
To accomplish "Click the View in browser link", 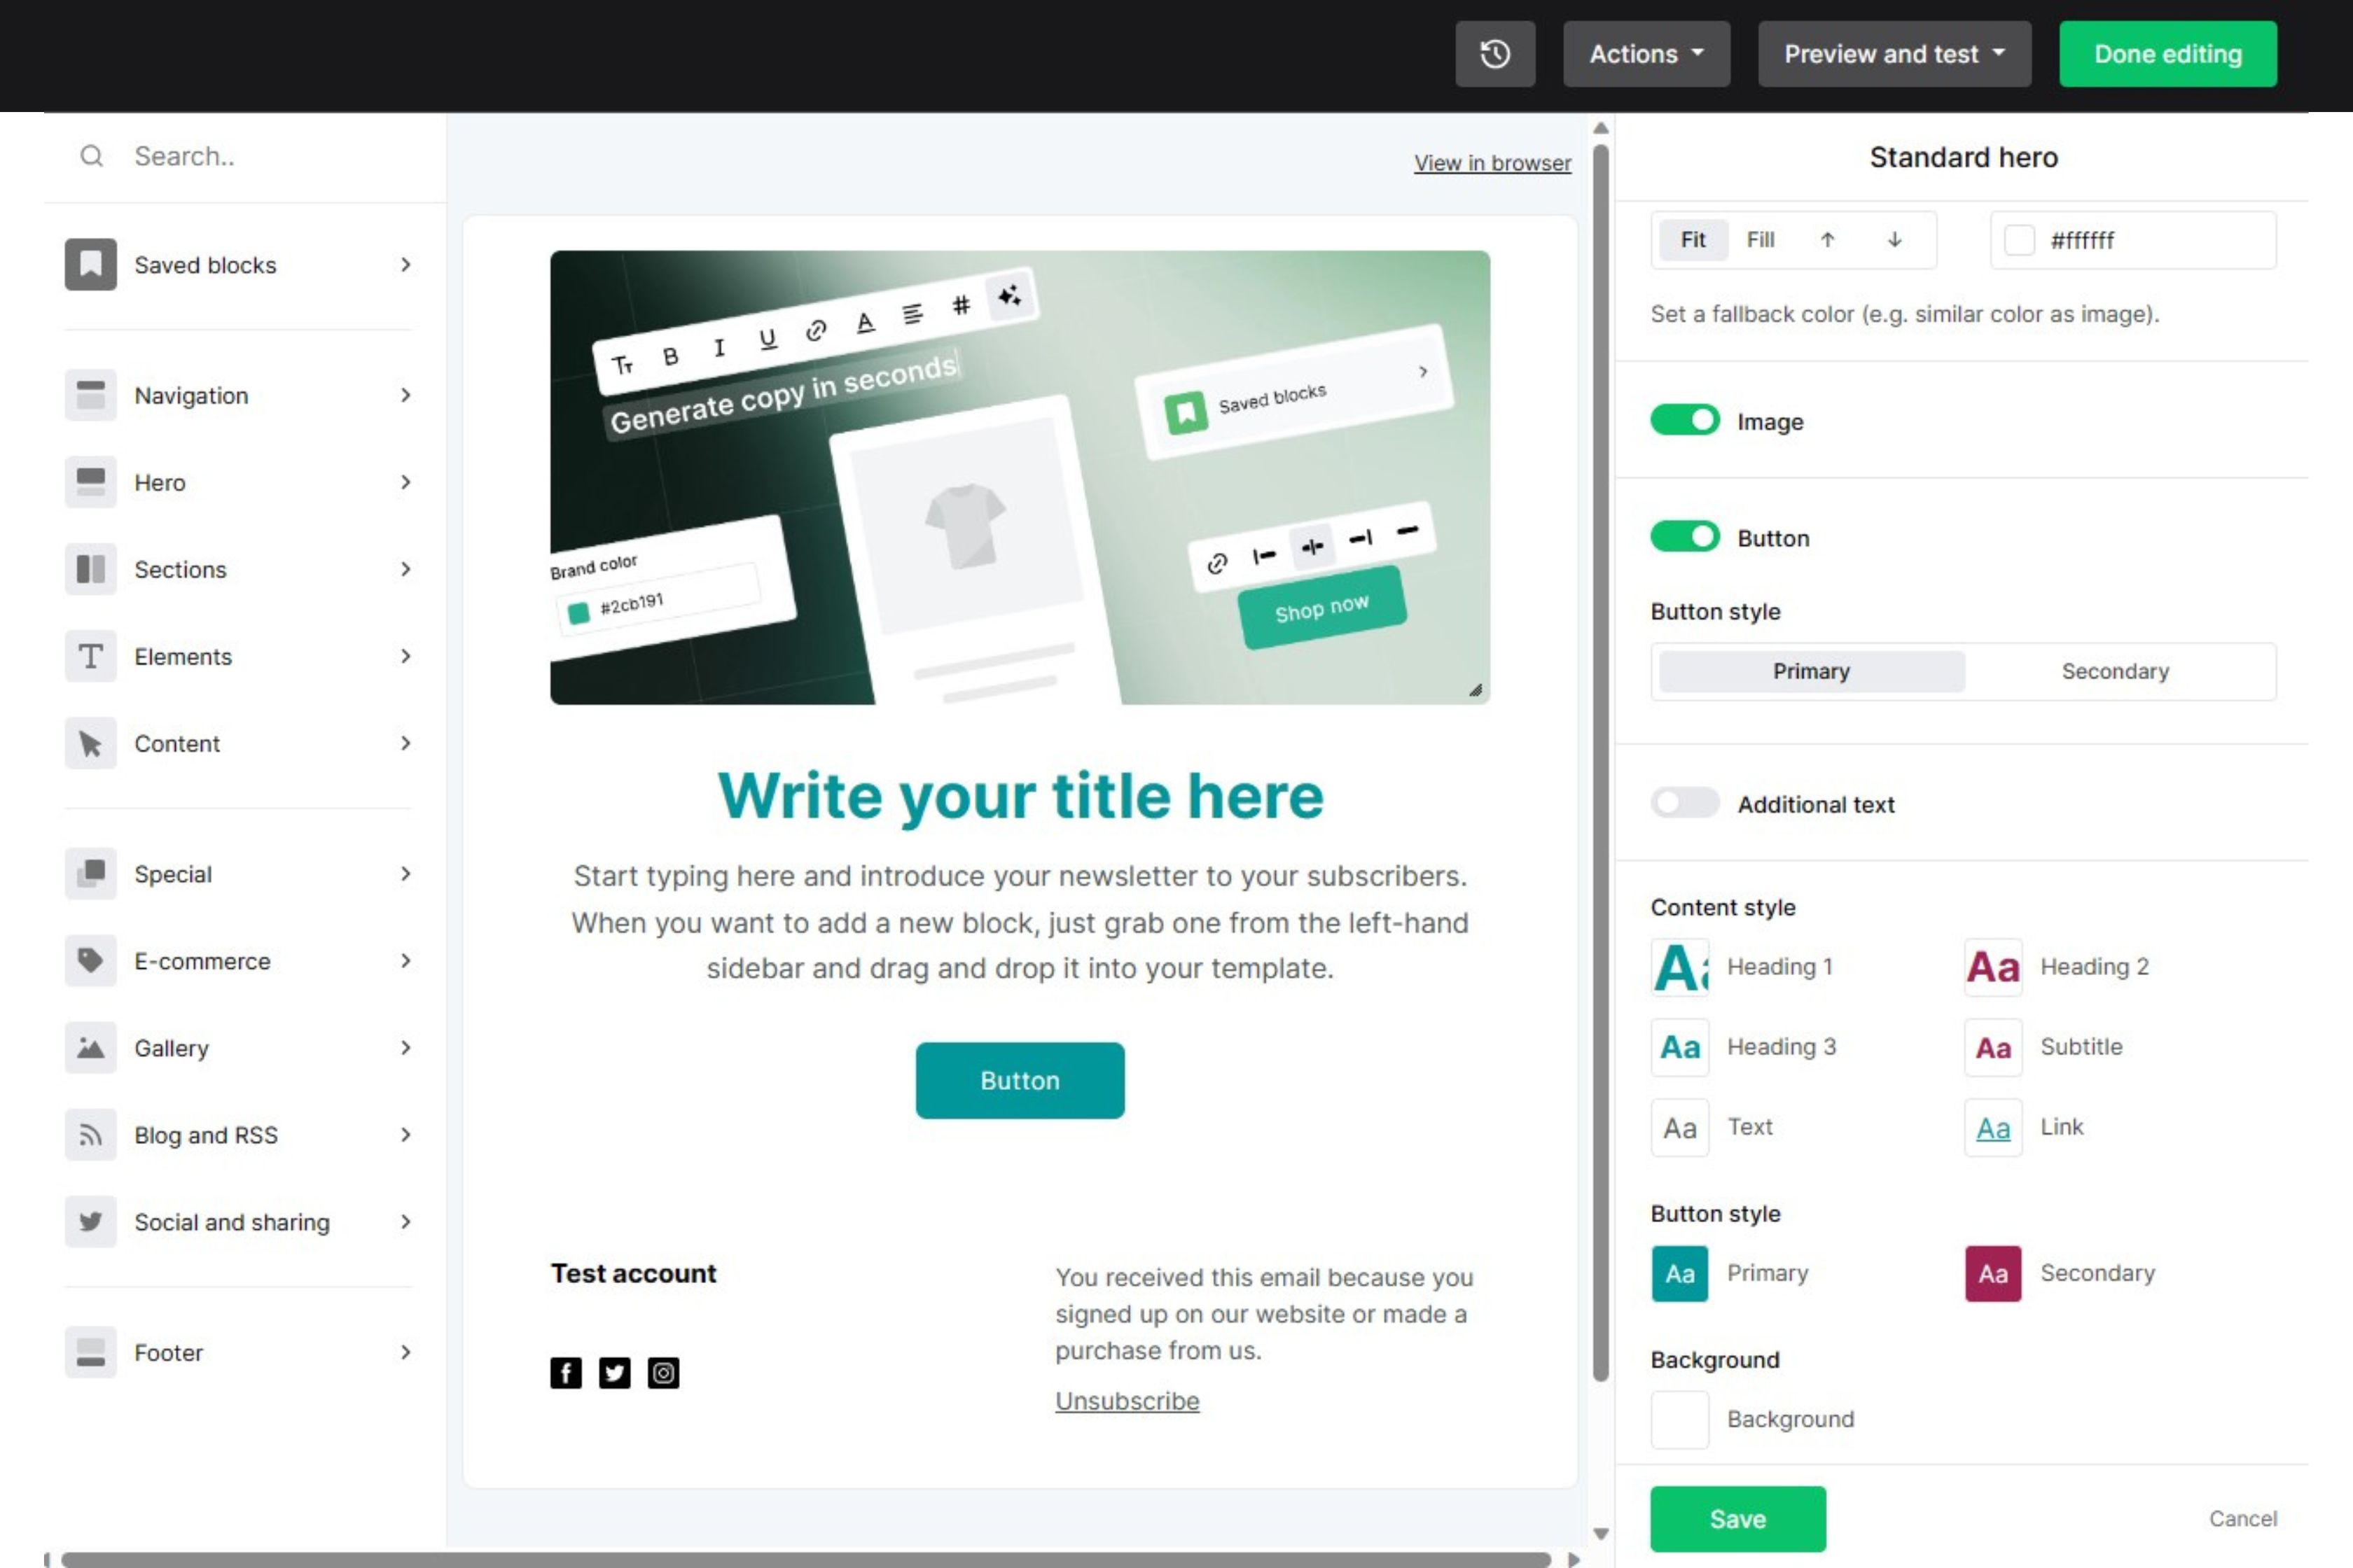I will 1490,161.
